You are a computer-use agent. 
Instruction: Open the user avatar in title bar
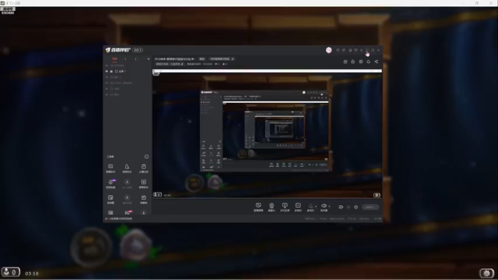(x=329, y=50)
